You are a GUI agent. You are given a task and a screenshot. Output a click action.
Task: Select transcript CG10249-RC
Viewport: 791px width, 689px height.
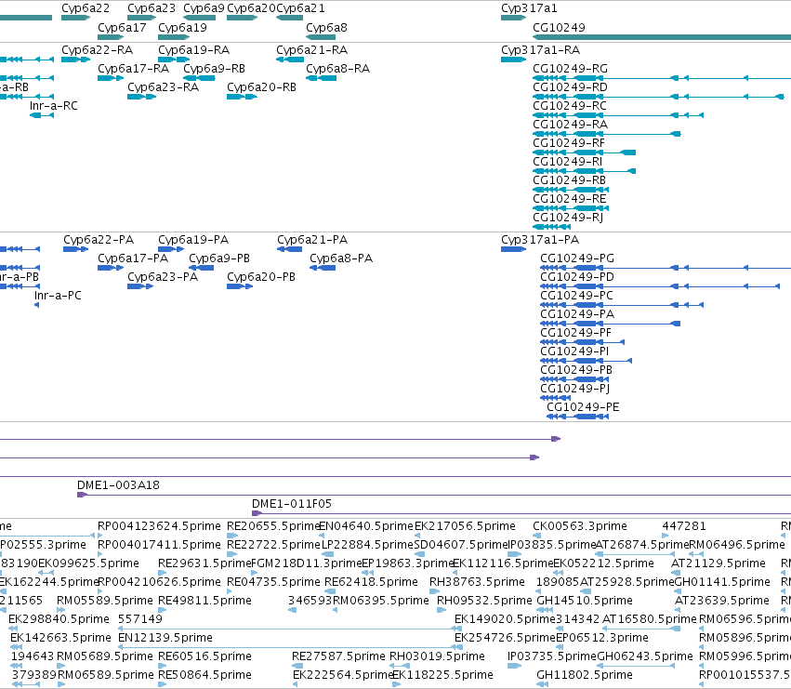click(x=618, y=115)
